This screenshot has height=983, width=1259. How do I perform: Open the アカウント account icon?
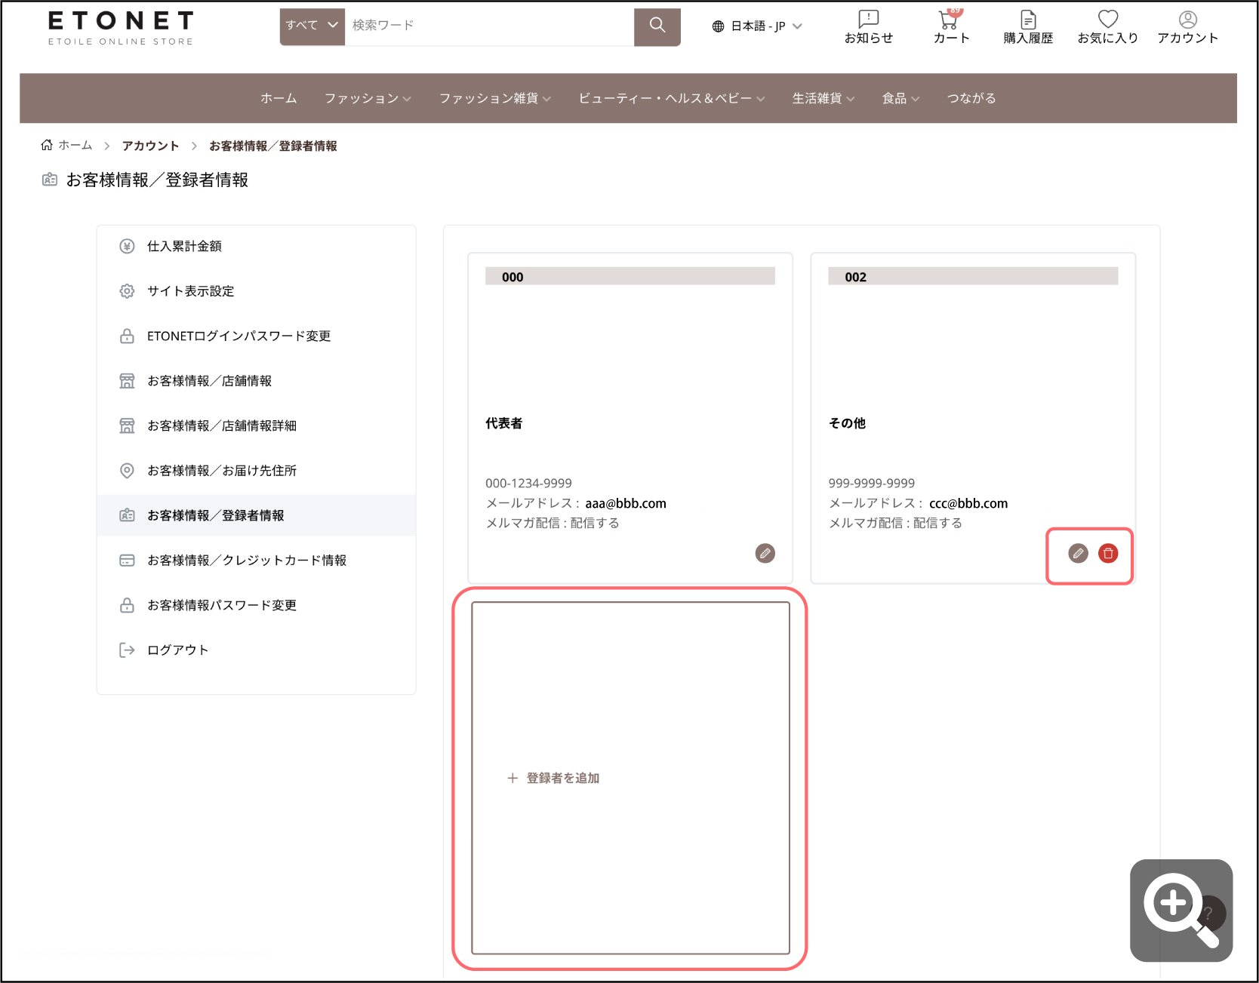click(x=1187, y=19)
